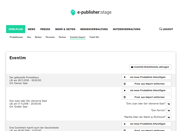The height and width of the screenshot is (131, 182).
Task: Open MENÜ & SEITEN
Action: click(65, 29)
